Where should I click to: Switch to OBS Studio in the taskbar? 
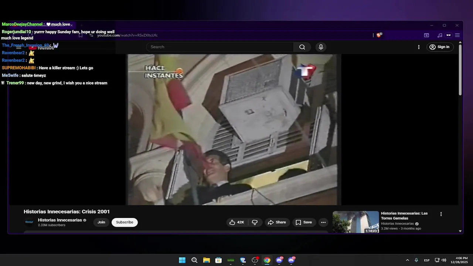pos(255,260)
